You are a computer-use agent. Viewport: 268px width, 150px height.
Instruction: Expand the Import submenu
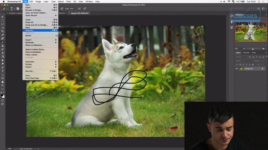coord(40,67)
